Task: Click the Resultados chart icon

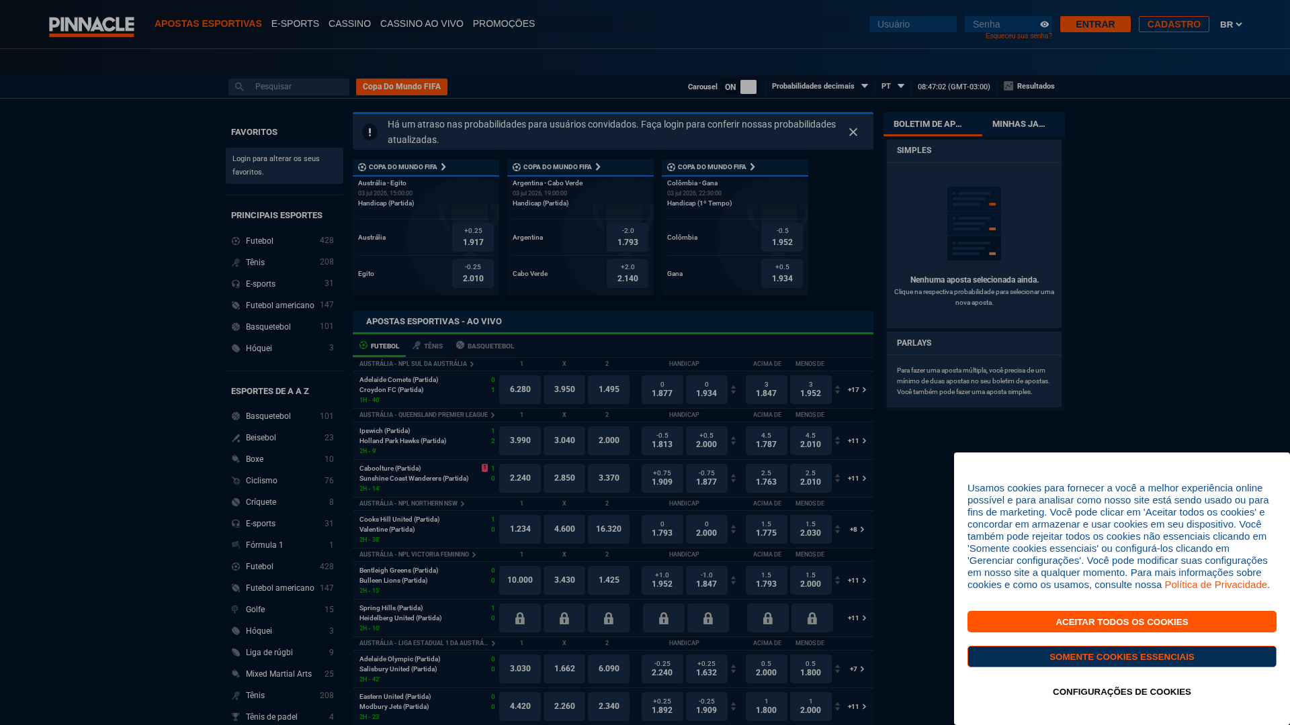Action: (x=1008, y=86)
